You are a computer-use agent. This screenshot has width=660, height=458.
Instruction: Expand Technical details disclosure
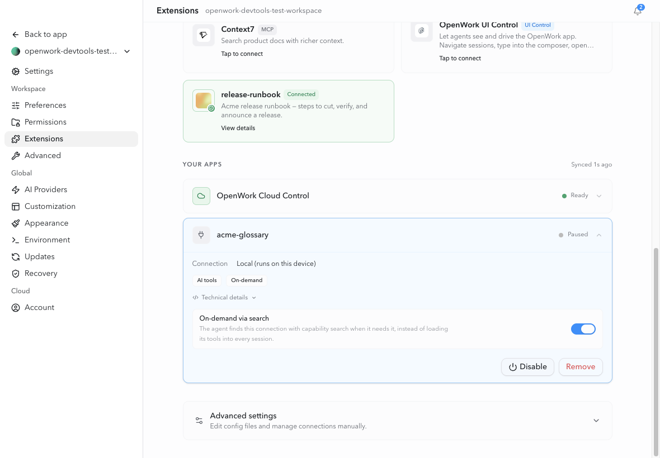(224, 298)
